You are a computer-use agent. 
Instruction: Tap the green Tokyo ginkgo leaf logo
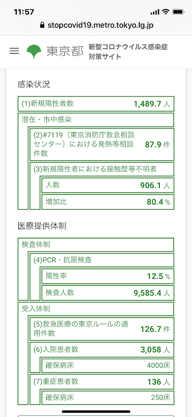(x=34, y=51)
